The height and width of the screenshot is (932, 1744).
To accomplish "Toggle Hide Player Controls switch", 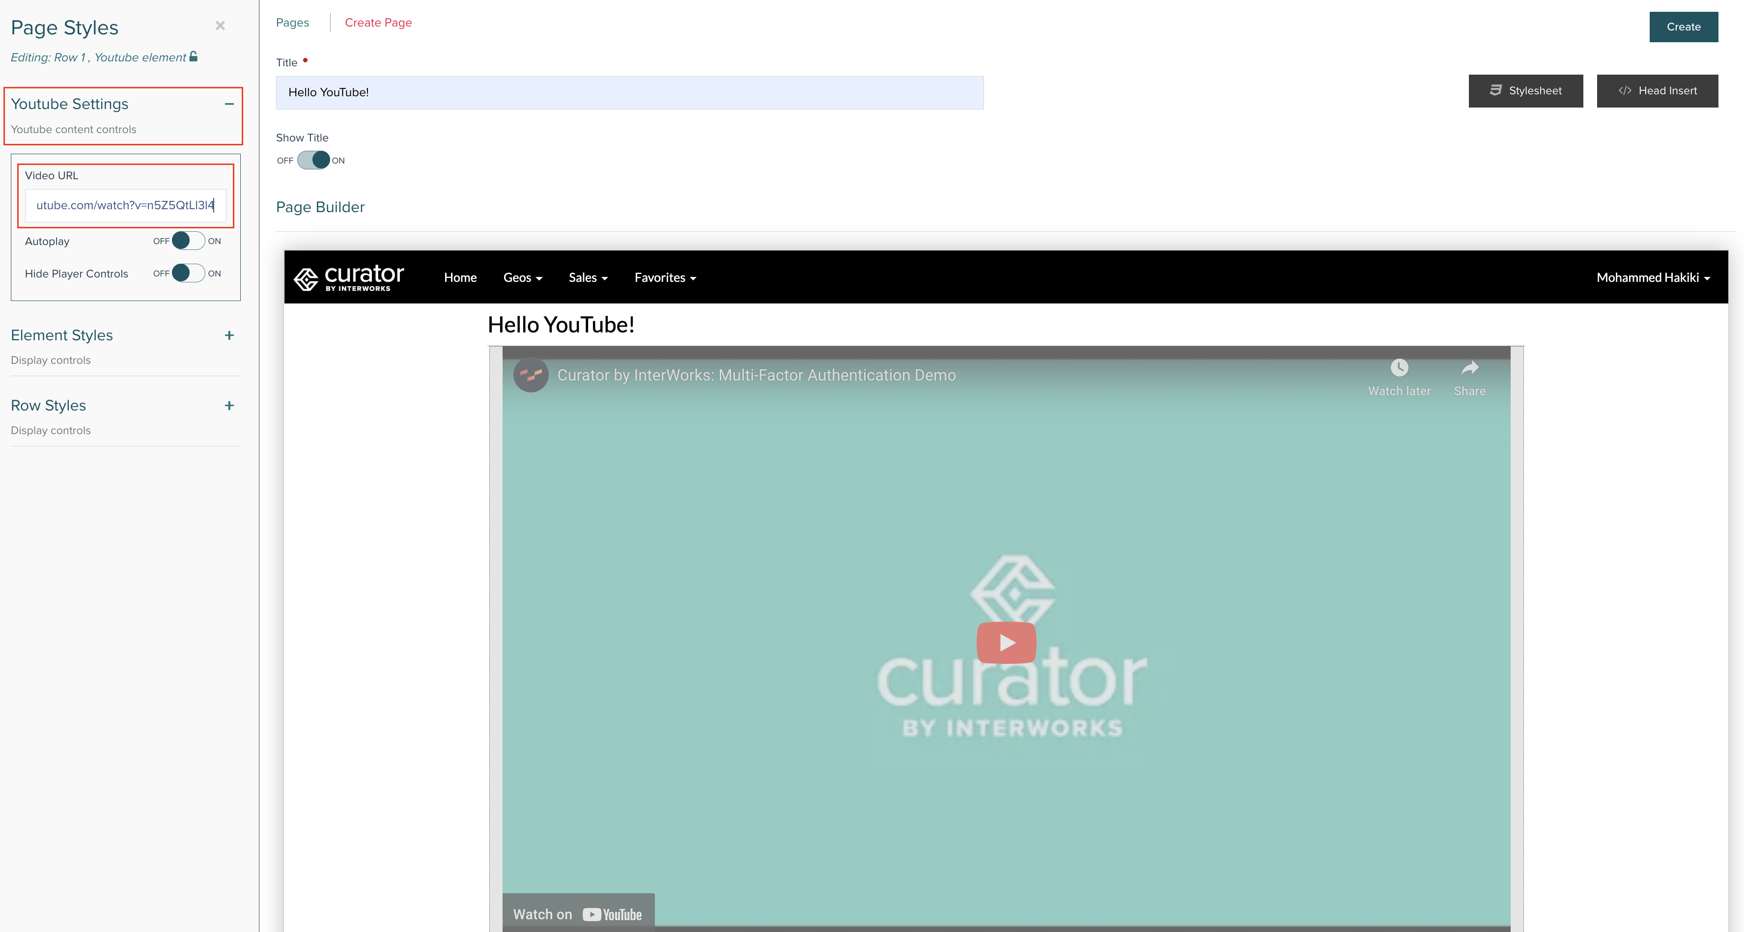I will 188,274.
